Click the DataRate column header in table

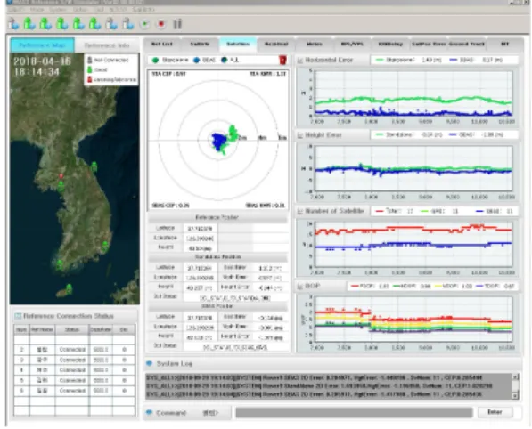101,329
